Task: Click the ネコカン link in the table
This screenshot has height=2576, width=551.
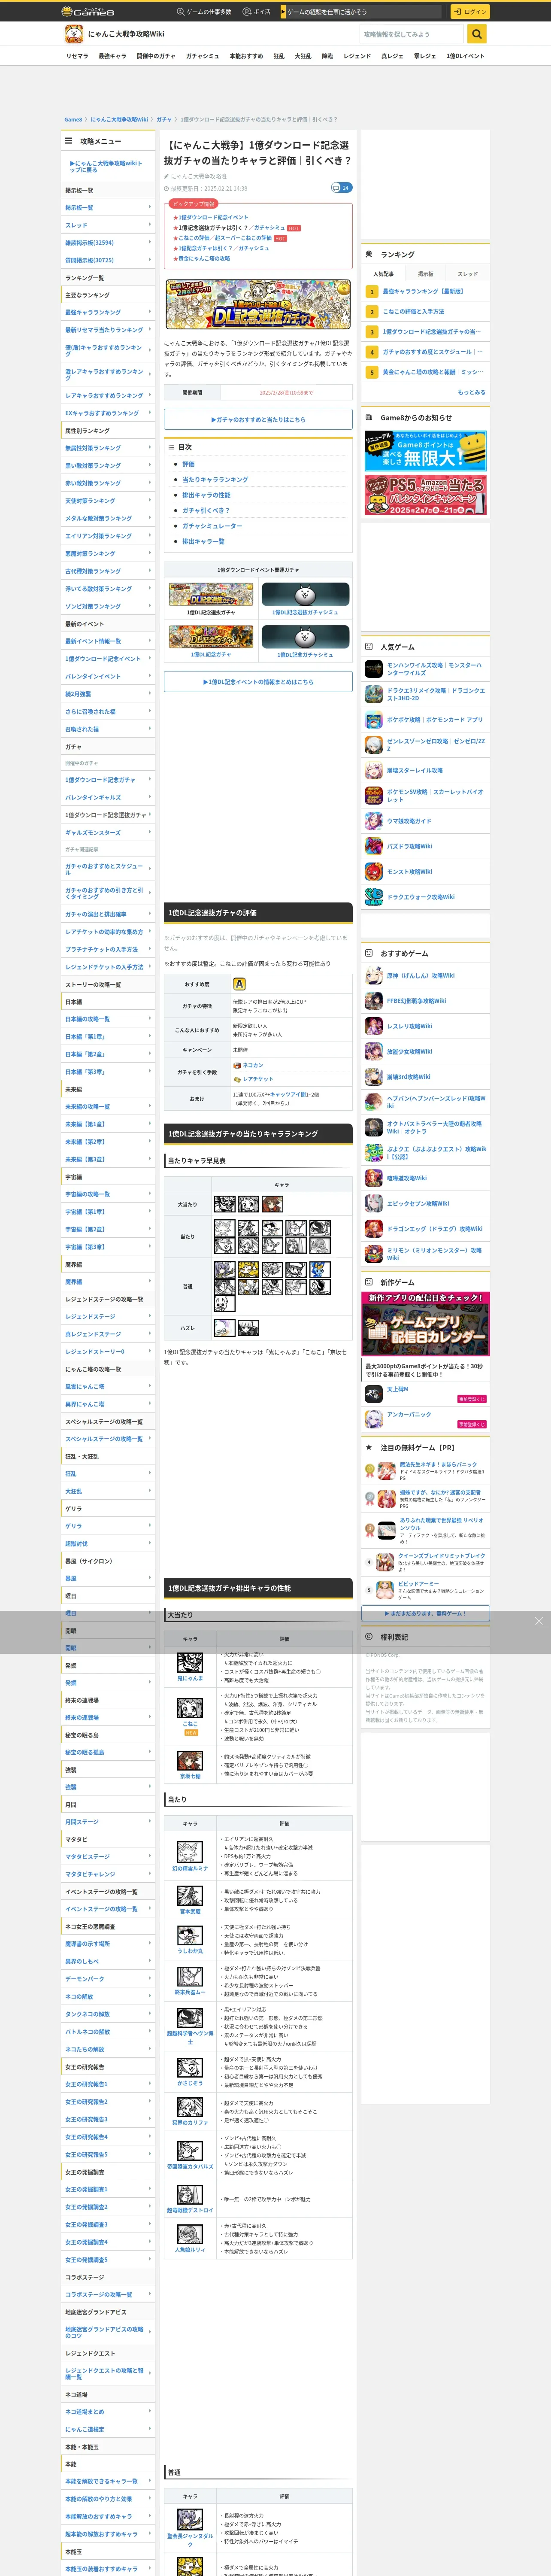Action: (x=253, y=1065)
